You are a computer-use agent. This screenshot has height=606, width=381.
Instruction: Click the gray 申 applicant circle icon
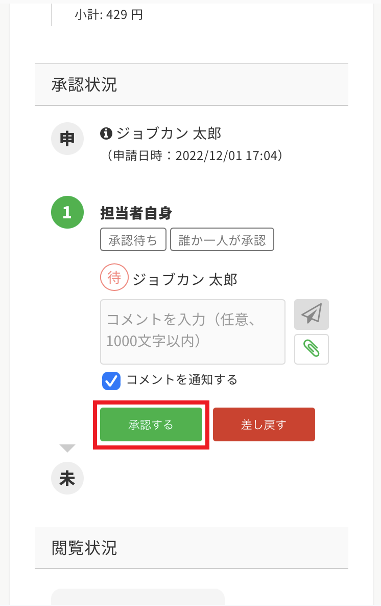67,139
